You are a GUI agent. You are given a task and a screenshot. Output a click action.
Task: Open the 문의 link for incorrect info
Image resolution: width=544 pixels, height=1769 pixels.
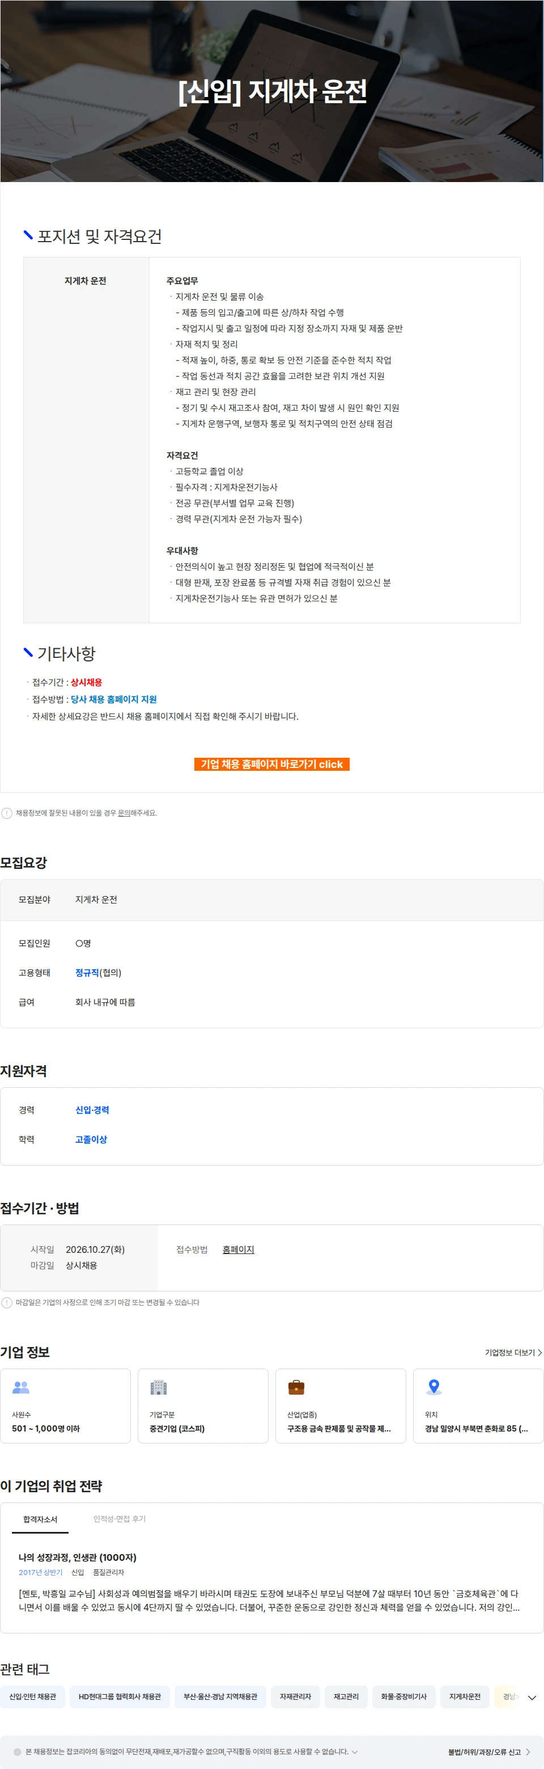124,813
